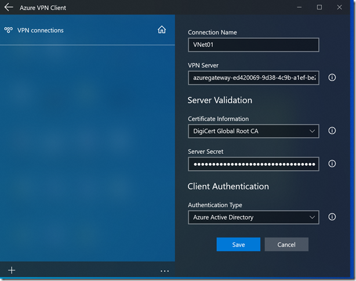Viewport: 356px width, 281px height.
Task: Show info for the Server Secret field
Action: (x=332, y=164)
